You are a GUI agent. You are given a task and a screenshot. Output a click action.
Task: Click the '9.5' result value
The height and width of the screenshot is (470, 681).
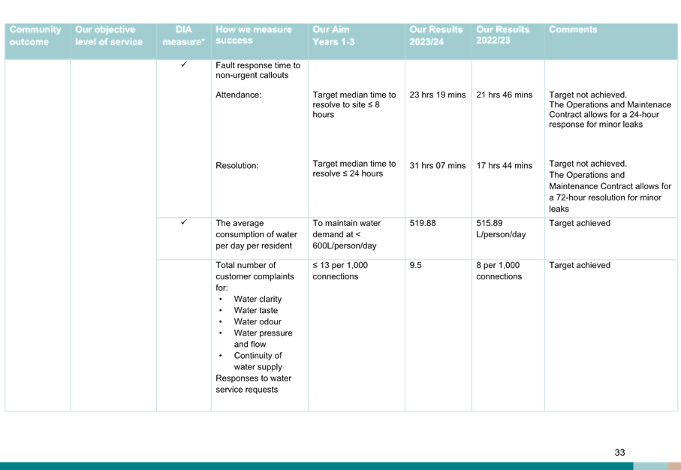[415, 265]
